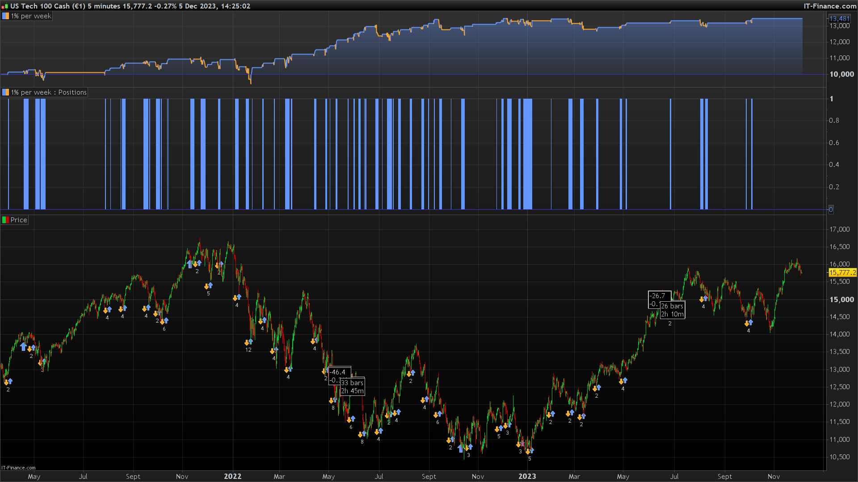Click the blue-orange swatch beside '1% per week'
Image resolution: width=858 pixels, height=482 pixels.
(5, 16)
